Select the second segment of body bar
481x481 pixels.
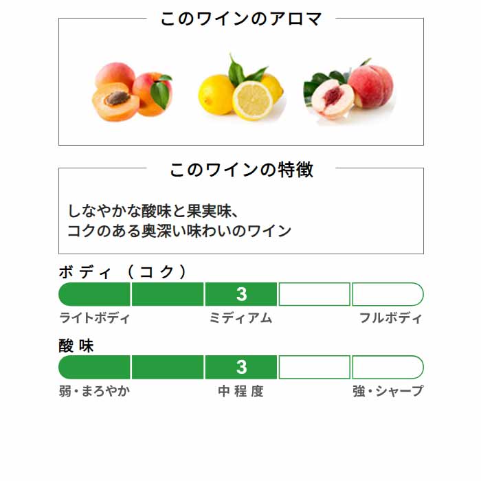point(168,294)
